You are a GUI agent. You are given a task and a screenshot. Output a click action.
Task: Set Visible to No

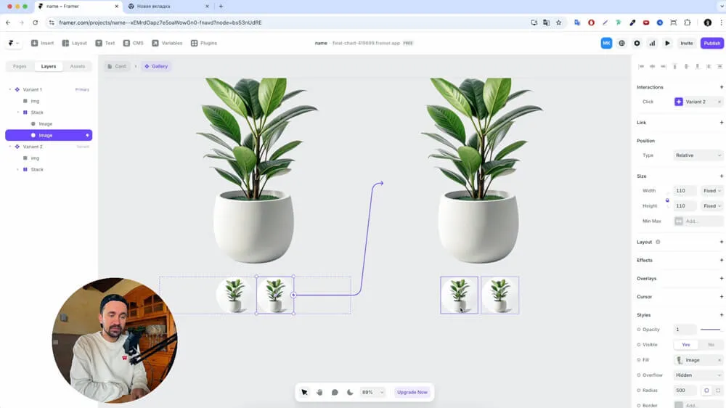click(x=711, y=345)
